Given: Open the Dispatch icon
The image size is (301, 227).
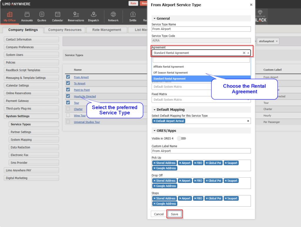Looking at the screenshot, I should click(x=93, y=15).
